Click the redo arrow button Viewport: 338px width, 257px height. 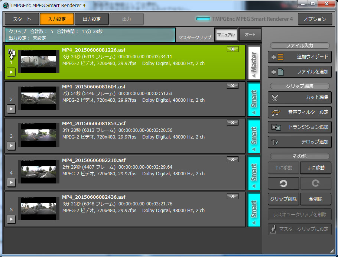pyautogui.click(x=316, y=183)
